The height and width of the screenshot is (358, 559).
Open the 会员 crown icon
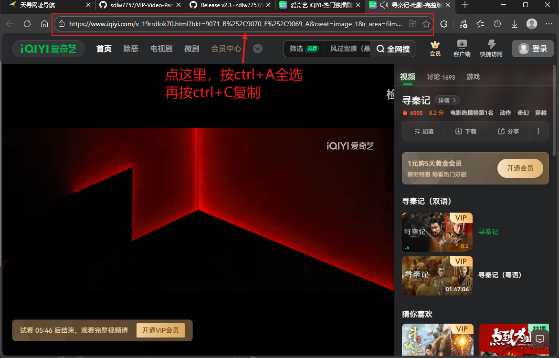click(435, 49)
